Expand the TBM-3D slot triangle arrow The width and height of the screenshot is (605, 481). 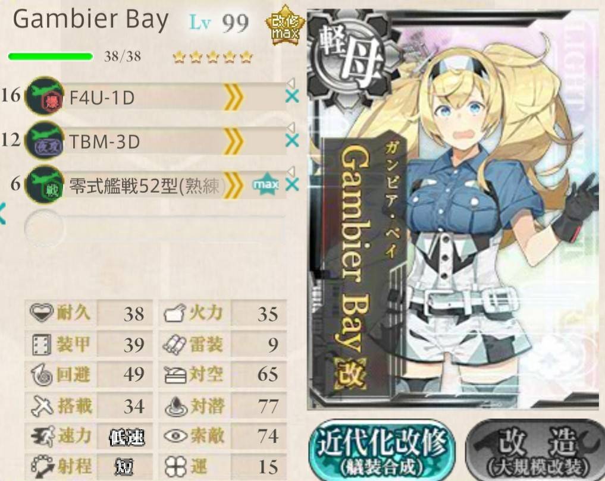291,127
